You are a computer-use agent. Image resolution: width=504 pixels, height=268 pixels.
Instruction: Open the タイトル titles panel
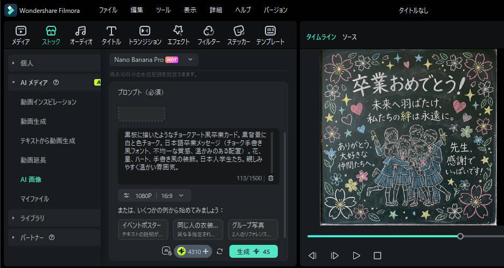point(111,36)
